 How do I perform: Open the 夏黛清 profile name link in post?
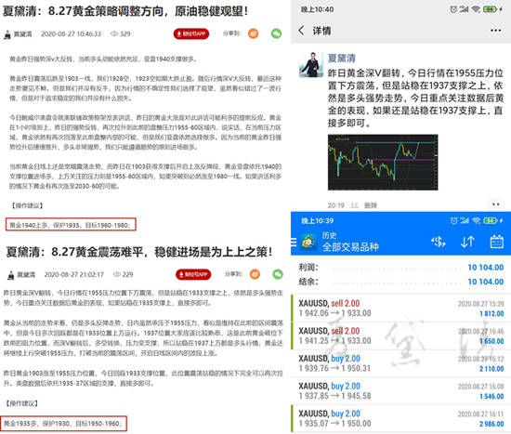(342, 58)
